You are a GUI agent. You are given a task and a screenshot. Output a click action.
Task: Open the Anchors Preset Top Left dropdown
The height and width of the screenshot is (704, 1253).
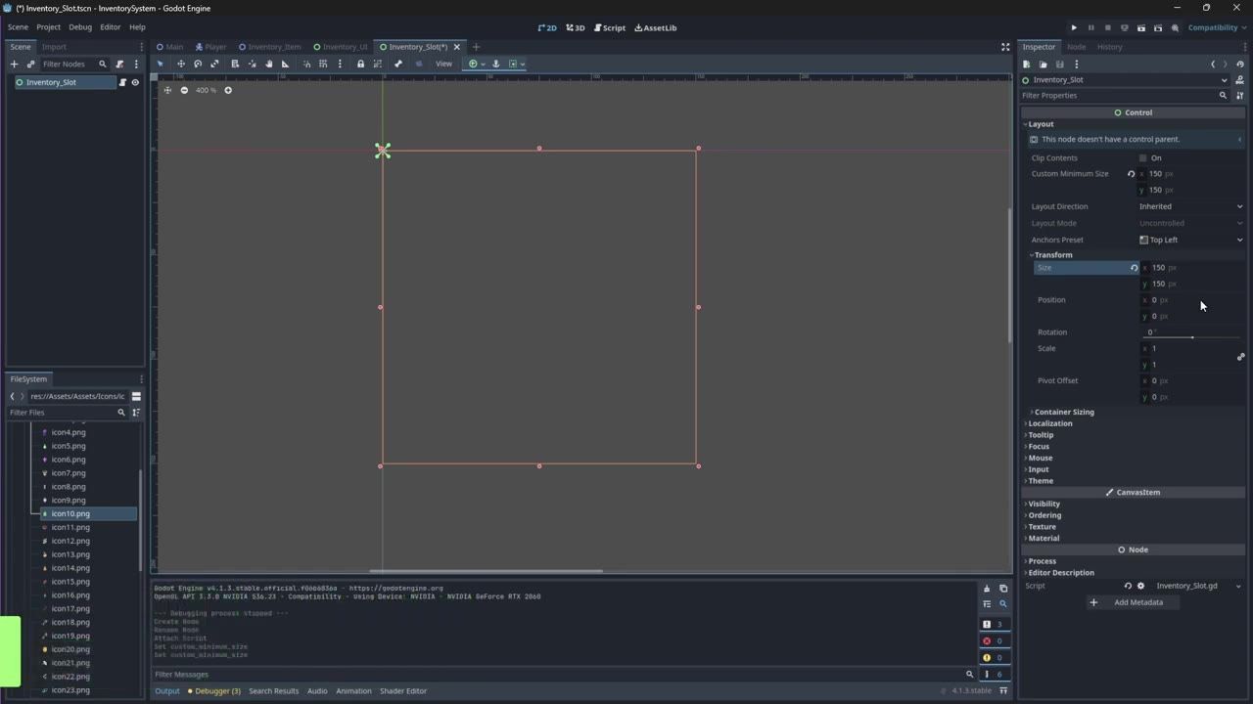point(1190,240)
